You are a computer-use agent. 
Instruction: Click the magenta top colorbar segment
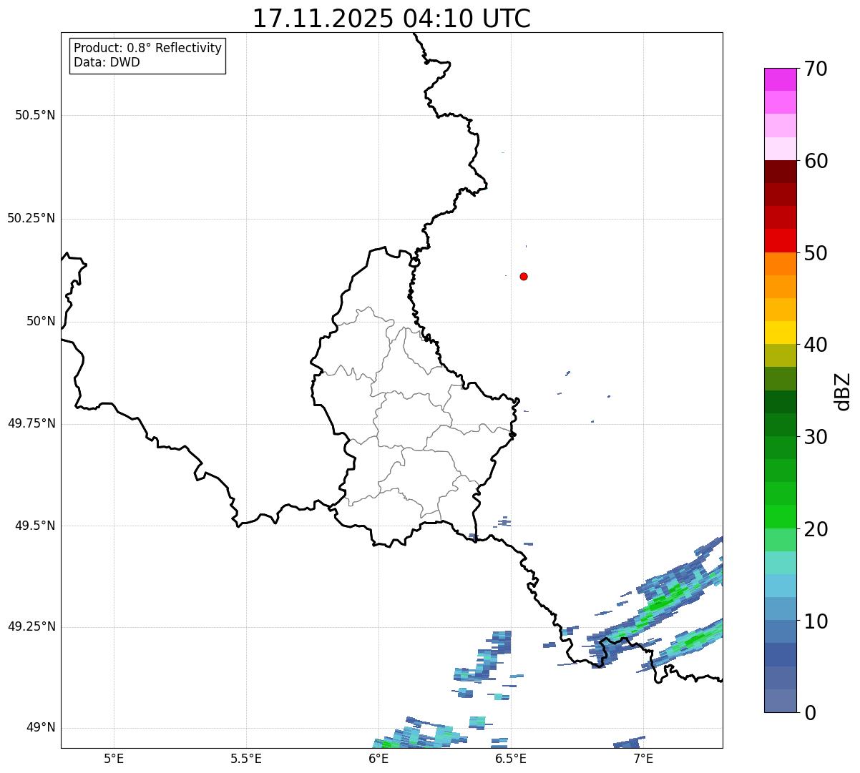click(x=780, y=79)
